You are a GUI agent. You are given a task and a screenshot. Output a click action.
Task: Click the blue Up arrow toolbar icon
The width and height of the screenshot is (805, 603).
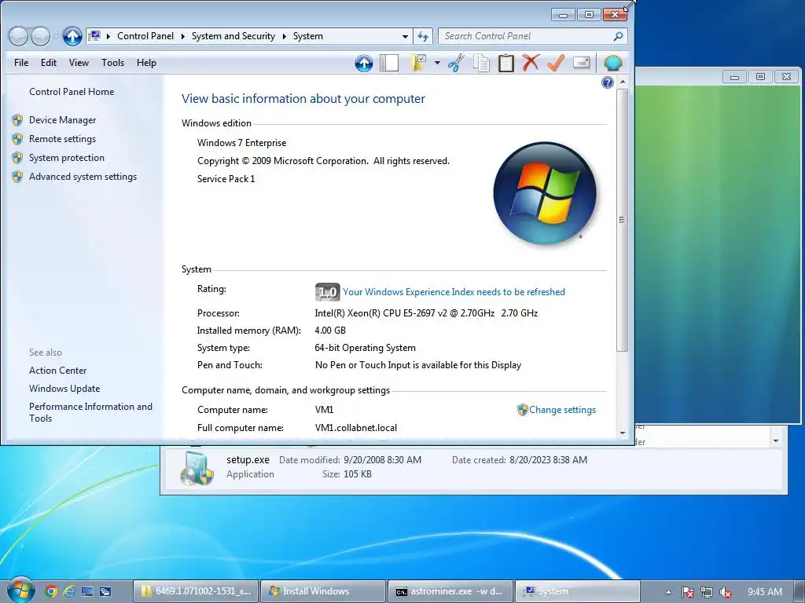coord(364,63)
